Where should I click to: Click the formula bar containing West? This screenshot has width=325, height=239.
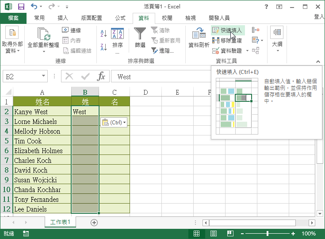[161, 77]
